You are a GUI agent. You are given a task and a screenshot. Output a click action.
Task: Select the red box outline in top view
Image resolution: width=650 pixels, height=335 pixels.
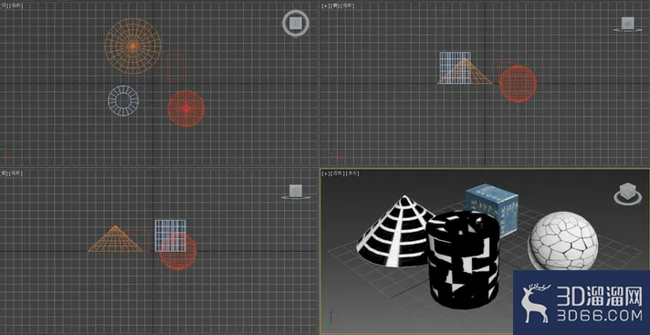175,67
